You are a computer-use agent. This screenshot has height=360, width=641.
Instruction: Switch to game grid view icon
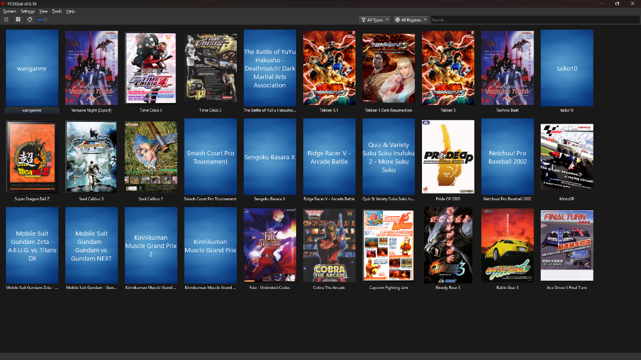click(18, 20)
